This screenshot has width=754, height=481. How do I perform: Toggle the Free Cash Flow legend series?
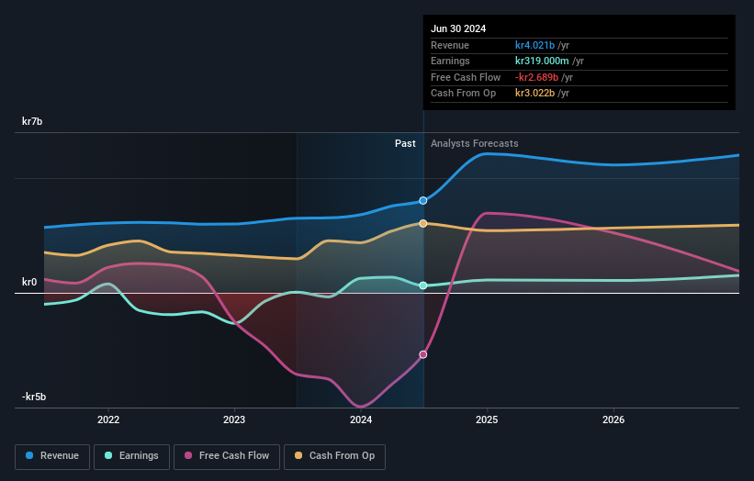point(227,456)
